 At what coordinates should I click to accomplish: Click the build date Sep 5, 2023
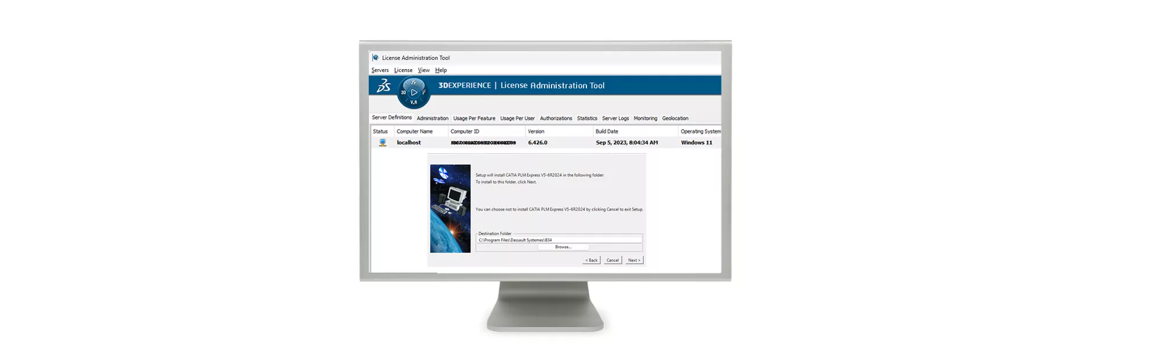(627, 143)
